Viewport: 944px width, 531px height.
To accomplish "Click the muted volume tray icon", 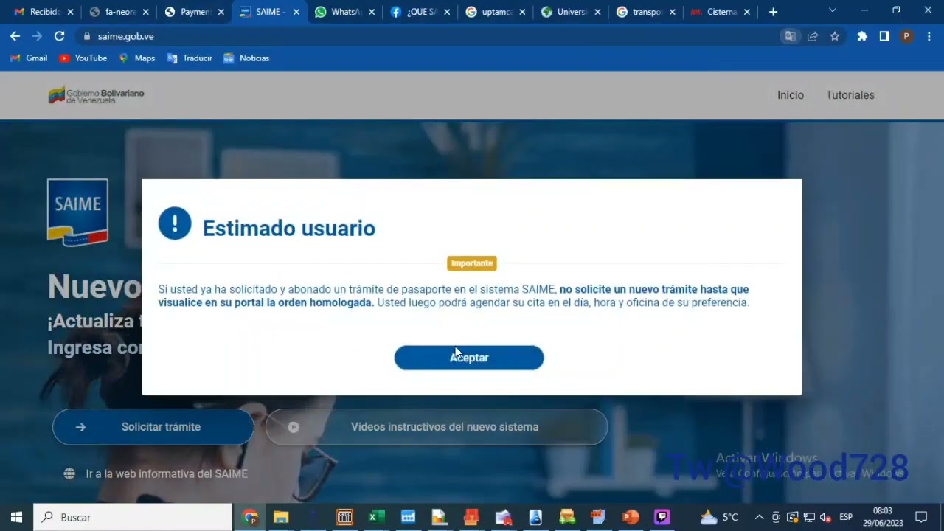I will 825,517.
